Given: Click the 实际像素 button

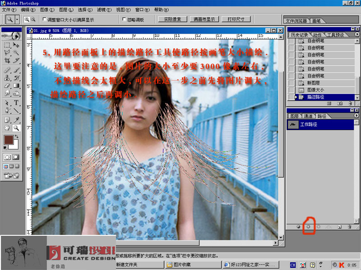Looking at the screenshot, I should click(172, 19).
